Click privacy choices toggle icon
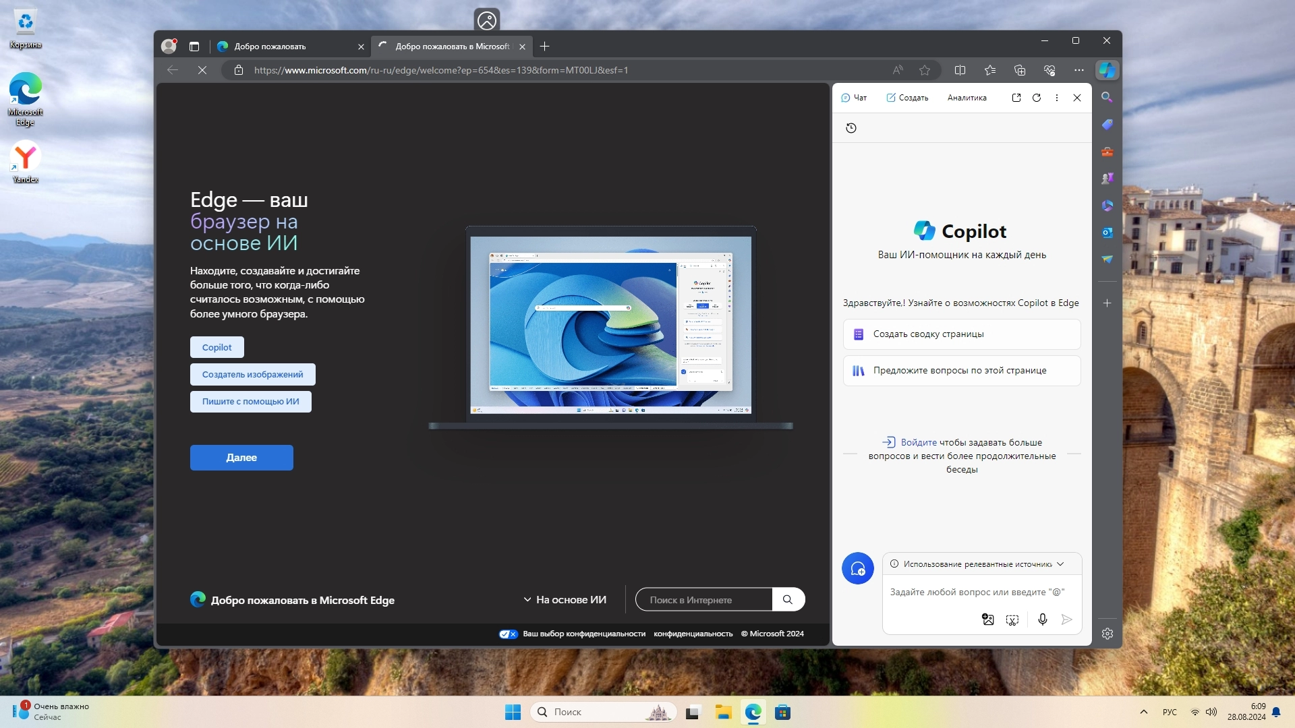1295x728 pixels. 508,634
